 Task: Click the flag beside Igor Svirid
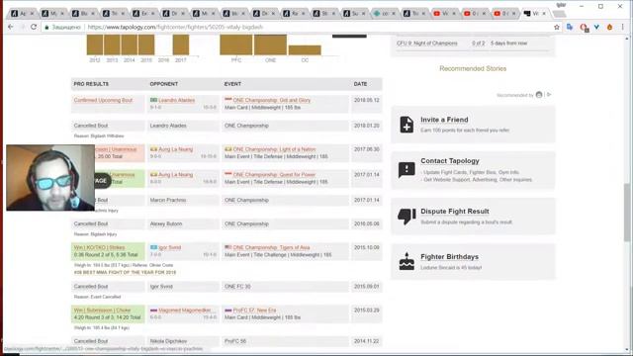tap(154, 247)
